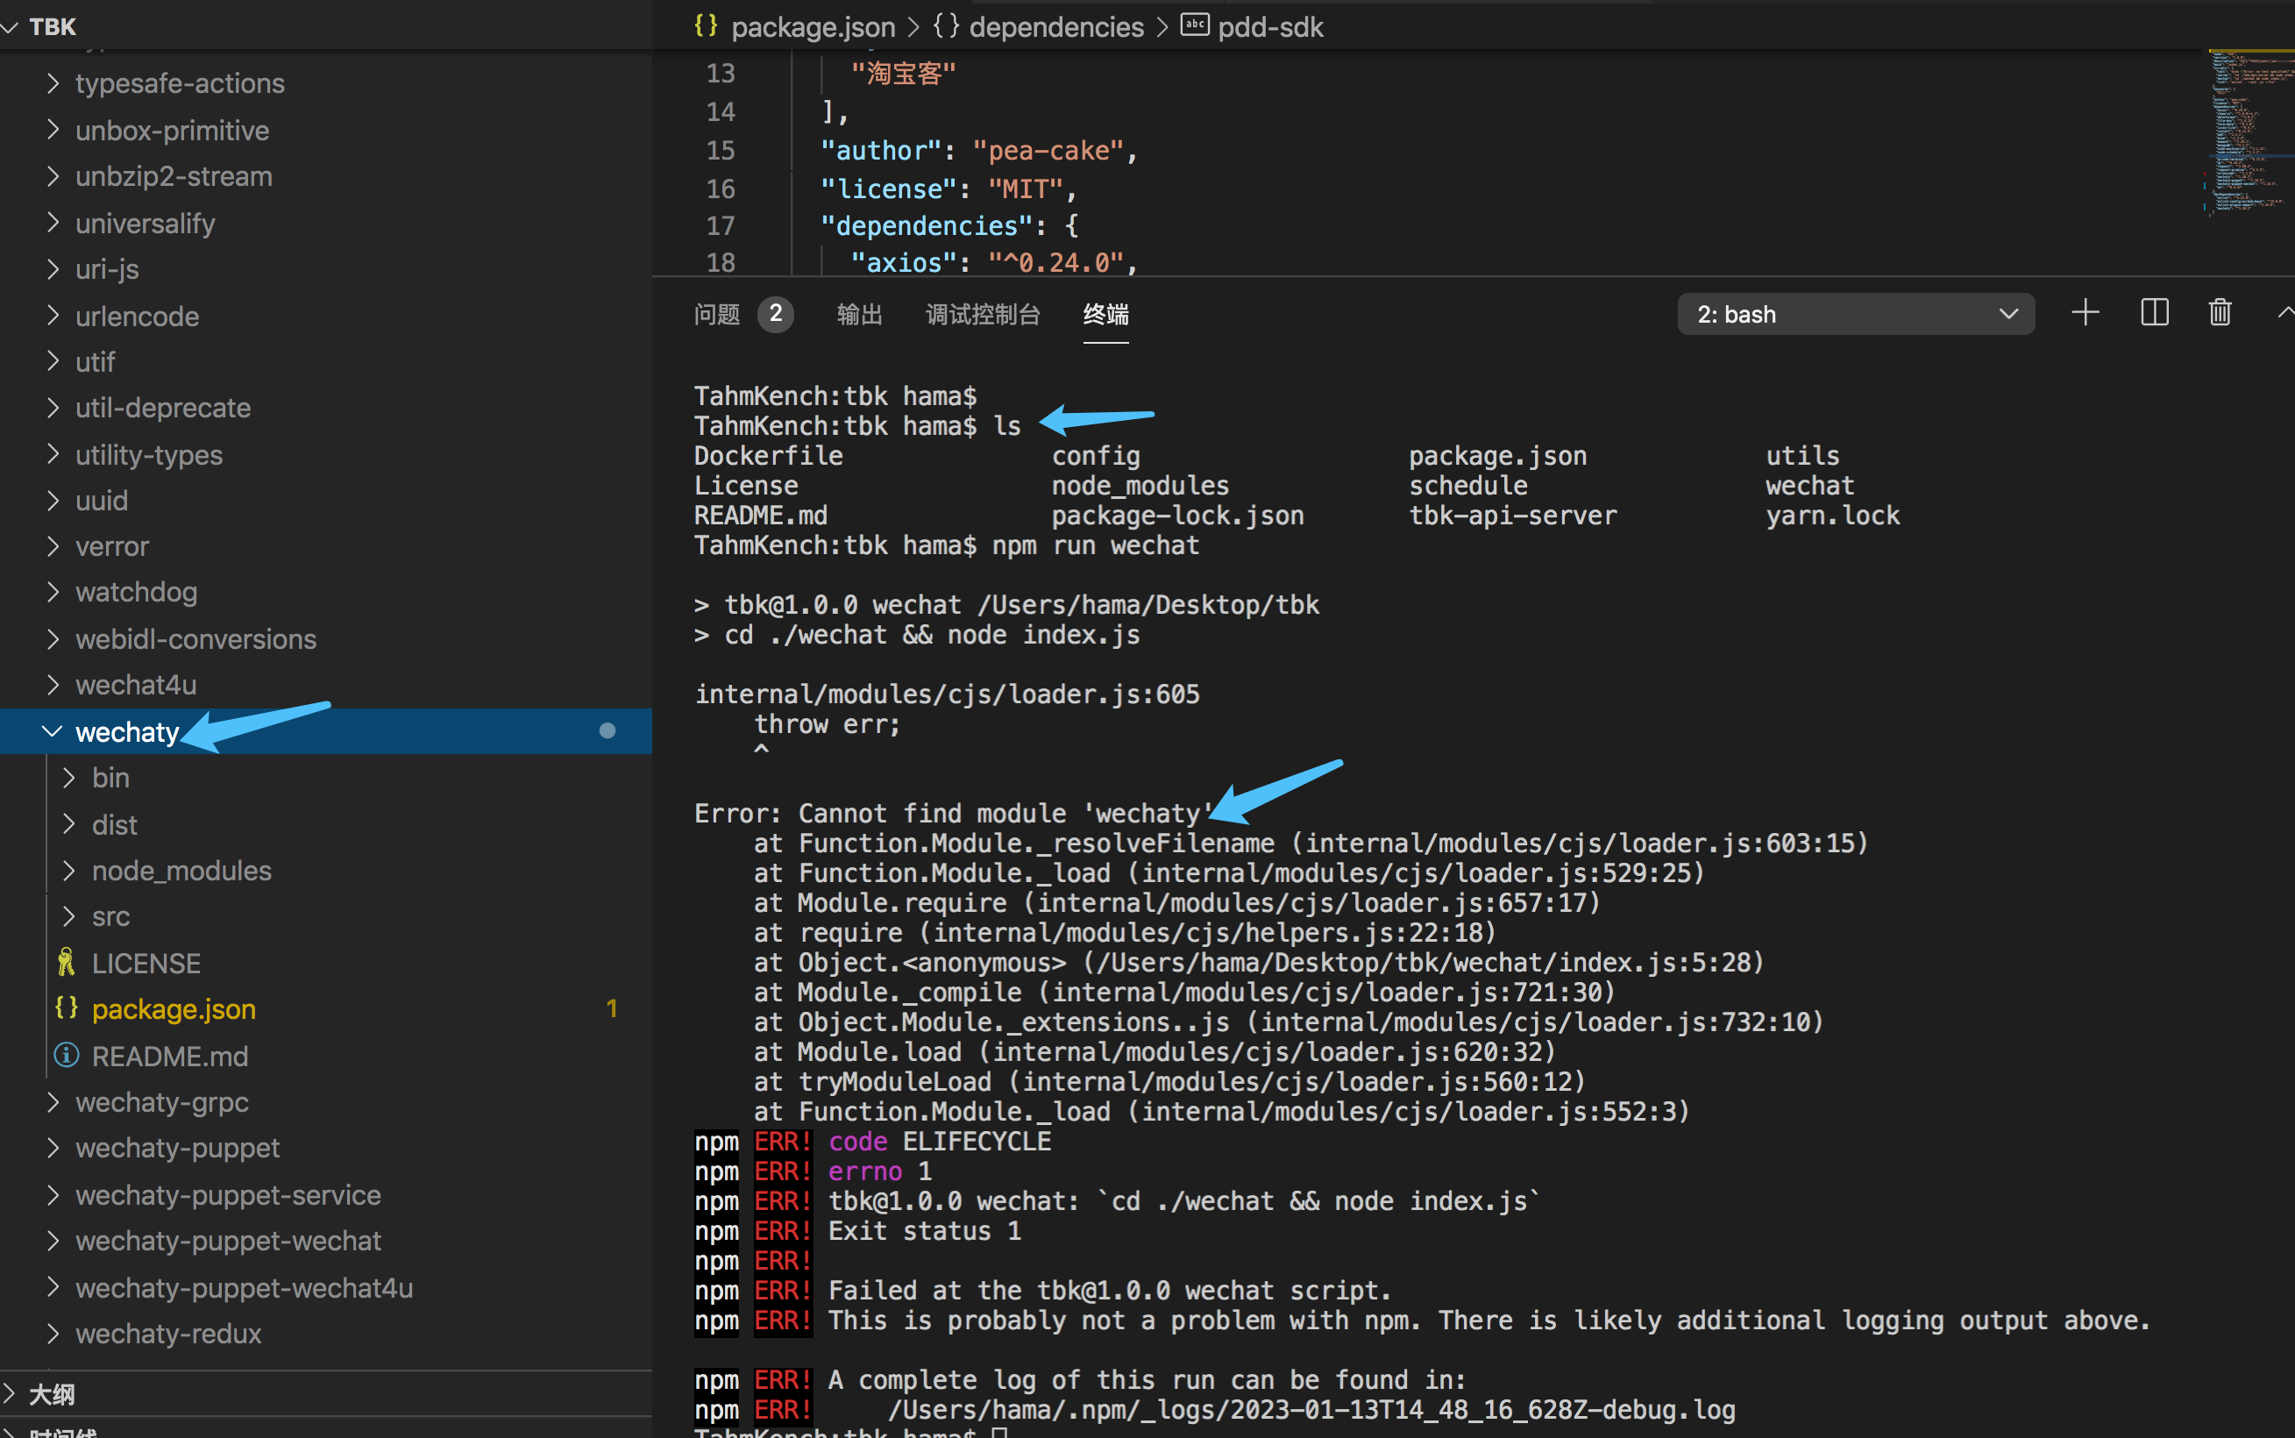Click the problems count badge showing 2

point(776,313)
